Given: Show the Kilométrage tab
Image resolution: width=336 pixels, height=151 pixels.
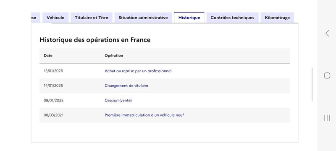Looking at the screenshot, I should tap(277, 18).
